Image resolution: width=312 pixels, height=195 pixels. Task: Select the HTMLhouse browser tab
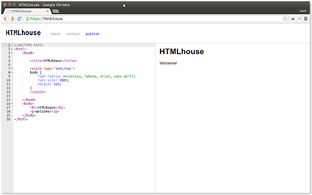click(x=27, y=11)
